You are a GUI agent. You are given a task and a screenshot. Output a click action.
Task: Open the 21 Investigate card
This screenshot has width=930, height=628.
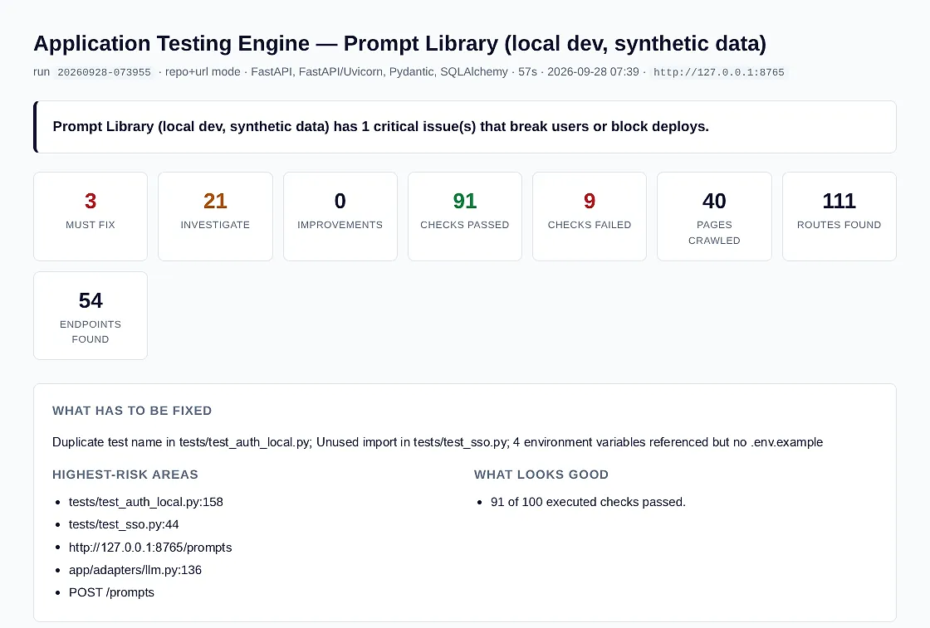(x=215, y=217)
